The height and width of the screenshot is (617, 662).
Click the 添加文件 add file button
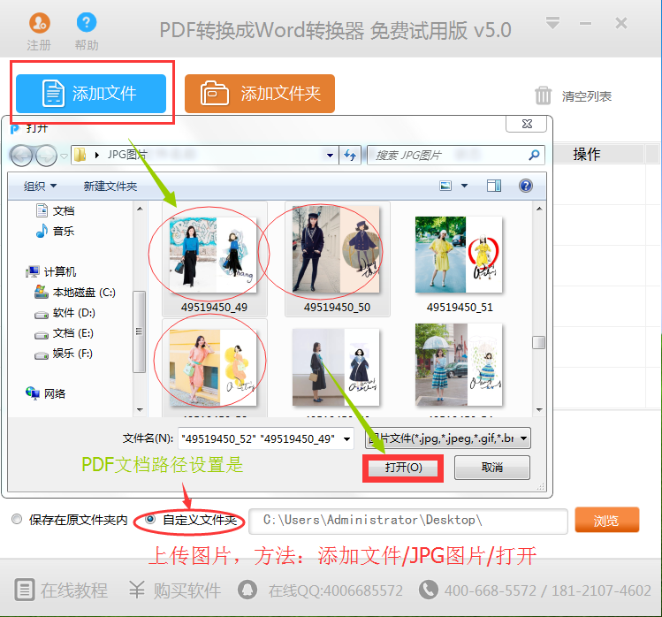point(91,94)
